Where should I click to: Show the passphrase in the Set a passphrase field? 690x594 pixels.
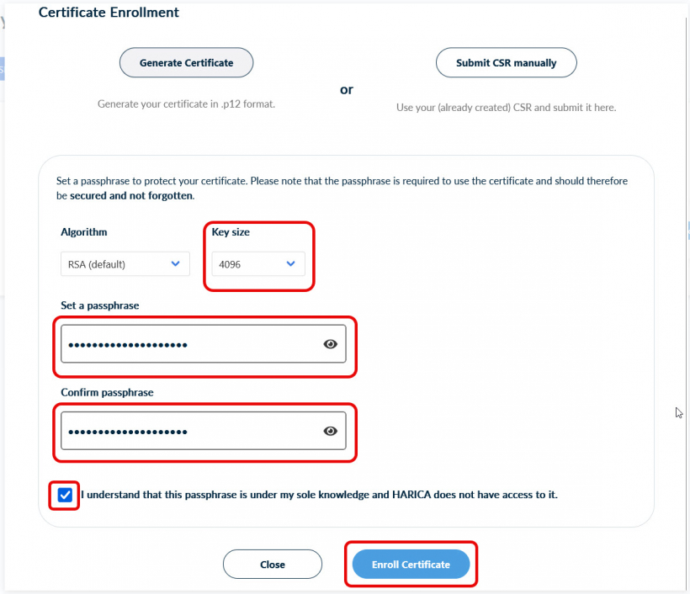[x=331, y=344]
